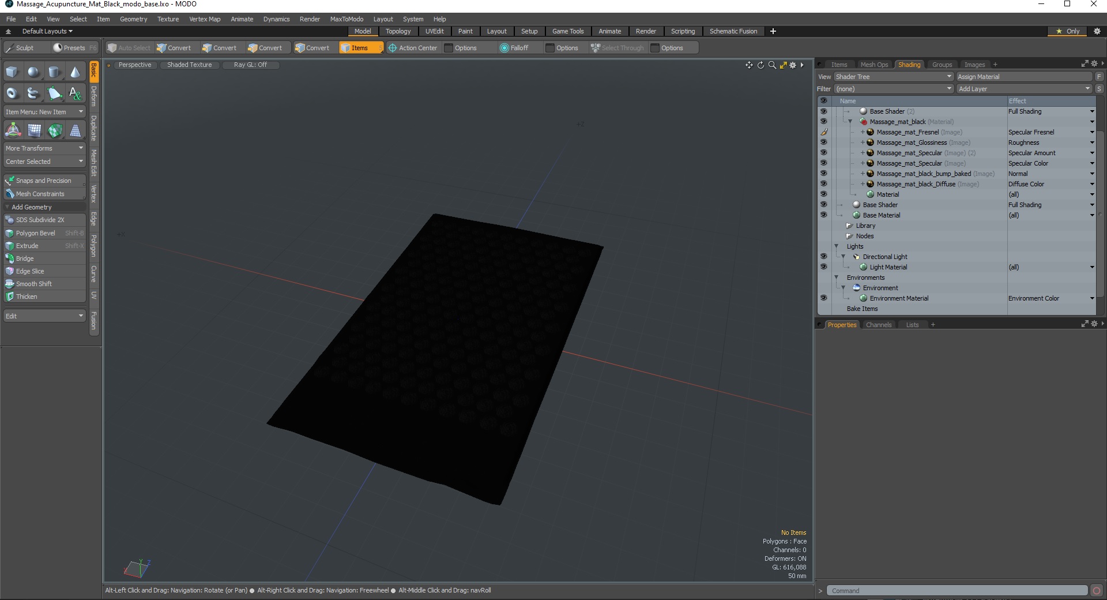Select the Sphere primitive tool
This screenshot has width=1107, height=600.
pyautogui.click(x=33, y=72)
